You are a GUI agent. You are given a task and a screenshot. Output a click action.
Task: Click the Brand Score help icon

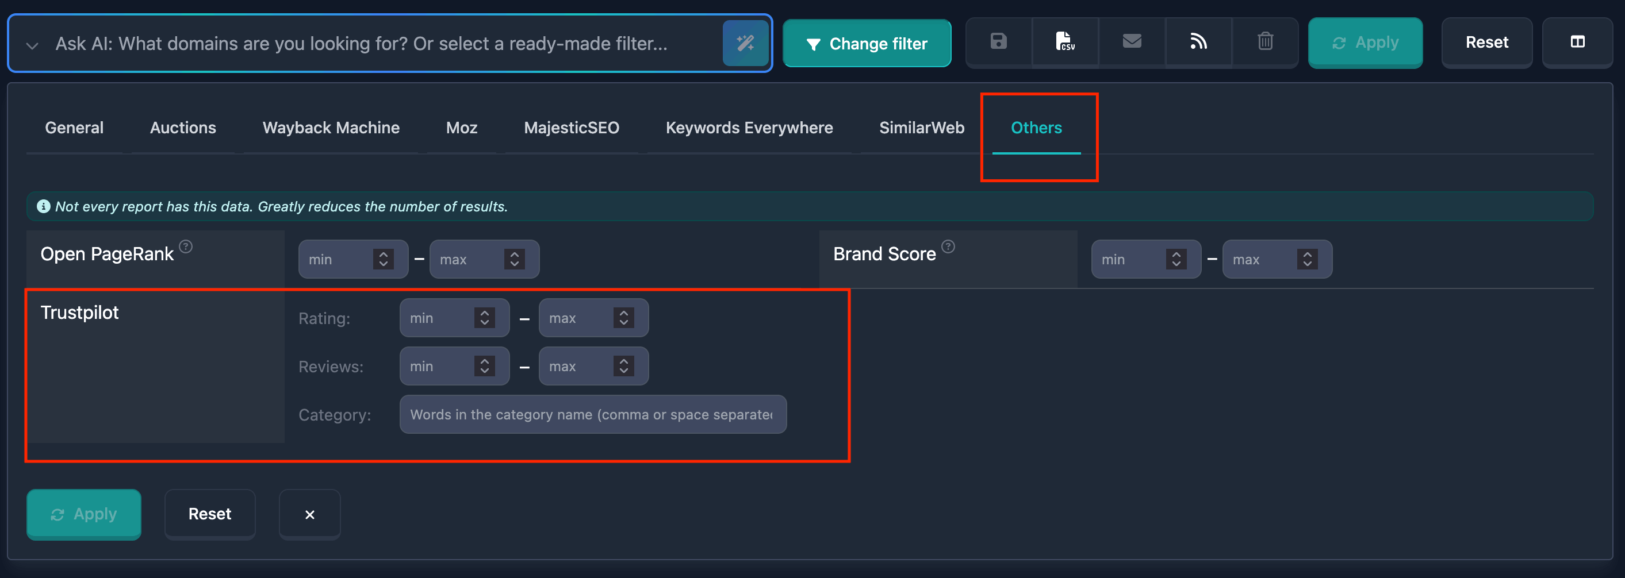pos(948,246)
